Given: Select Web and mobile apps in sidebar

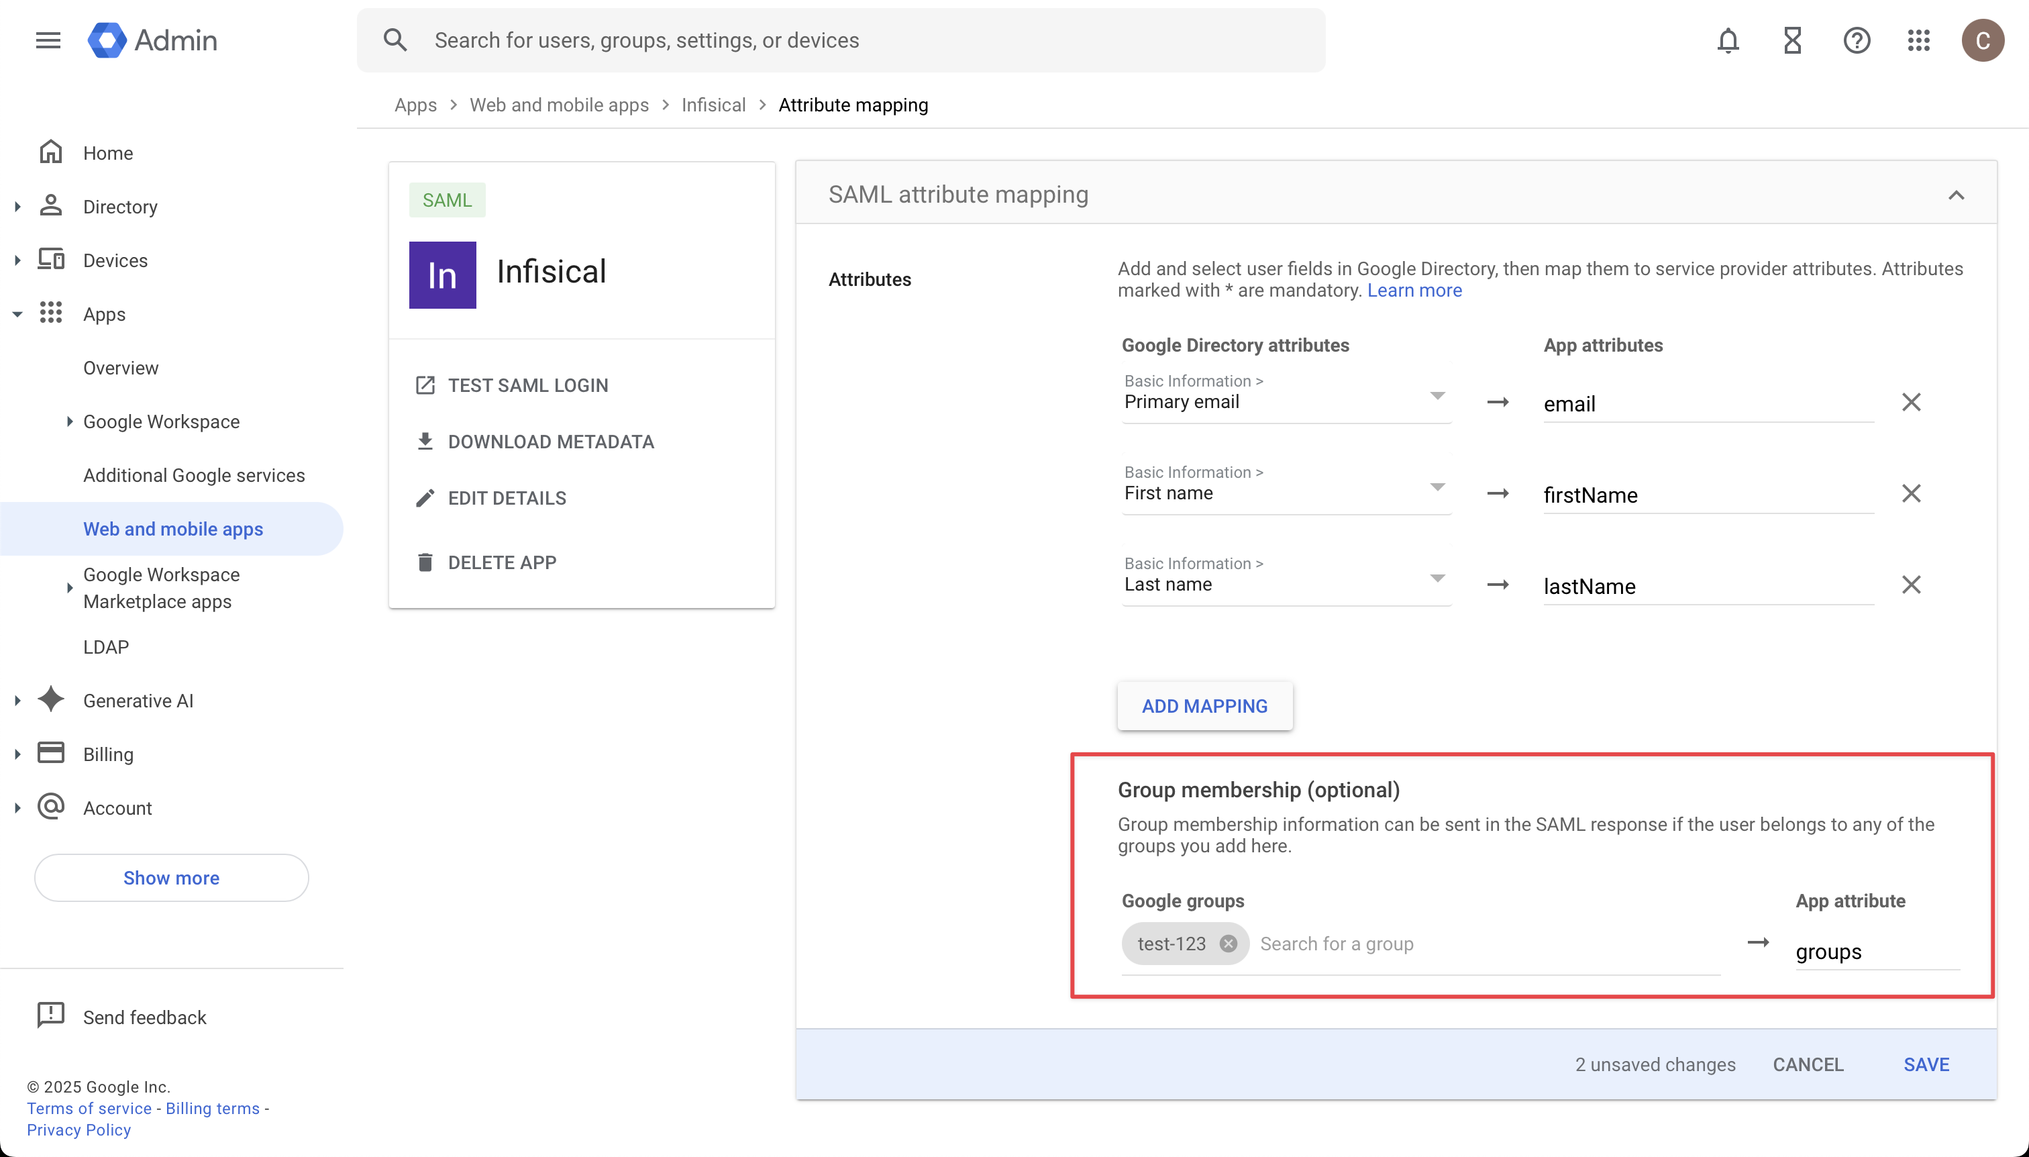Looking at the screenshot, I should point(172,528).
